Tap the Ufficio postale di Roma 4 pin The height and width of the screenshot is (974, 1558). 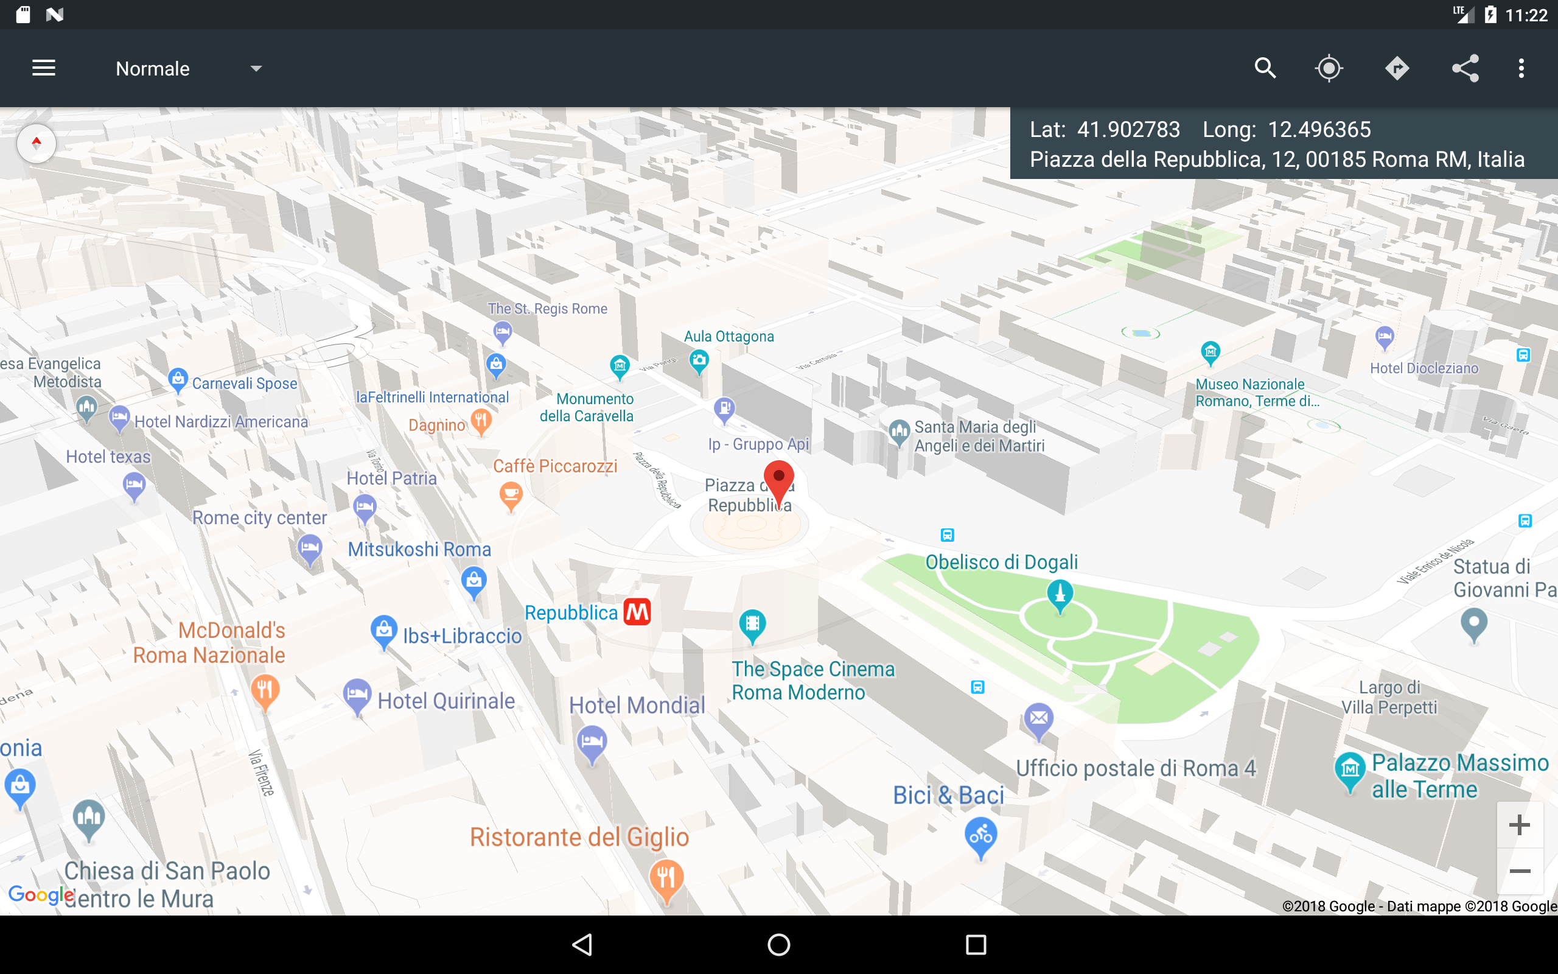[1038, 721]
